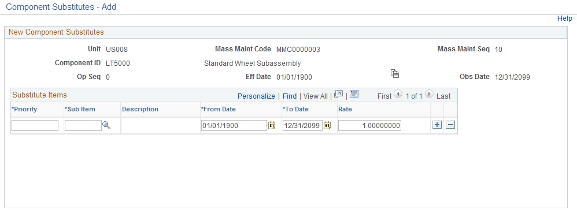Click Personalize link

[256, 96]
